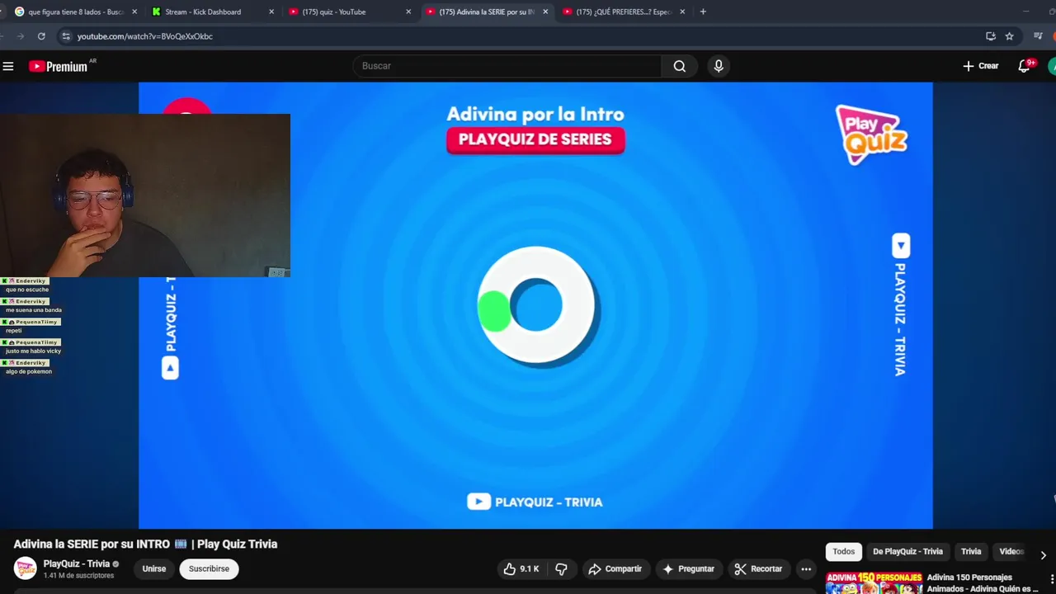The width and height of the screenshot is (1056, 594).
Task: Switch to '(175) quiz - YouTube' tab
Action: tap(334, 12)
